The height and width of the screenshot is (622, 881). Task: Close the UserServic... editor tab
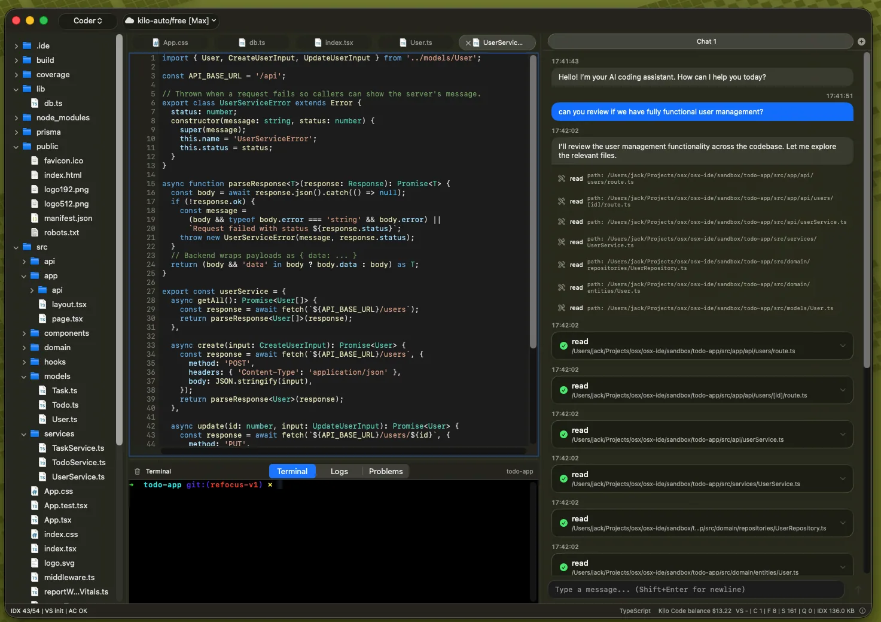(x=468, y=43)
